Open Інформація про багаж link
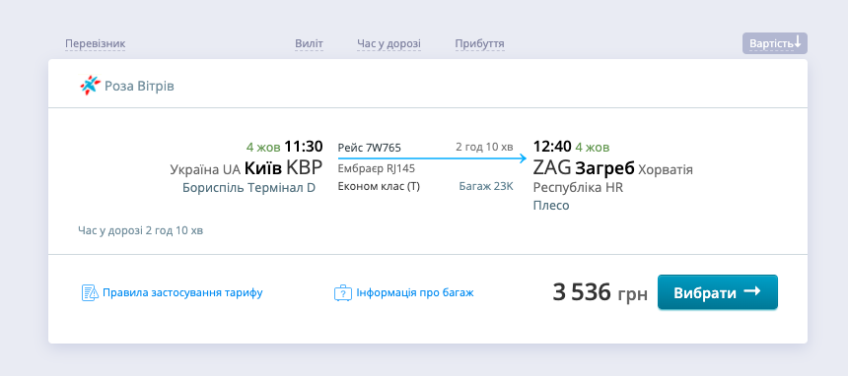848x376 pixels. pyautogui.click(x=415, y=292)
